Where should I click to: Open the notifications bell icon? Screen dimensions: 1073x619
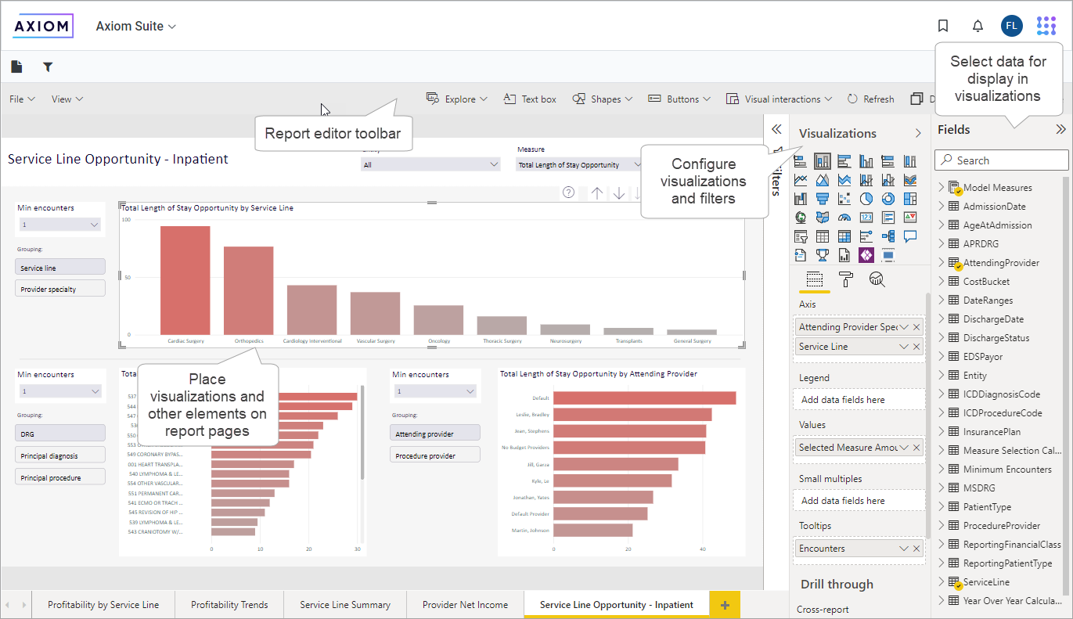(978, 26)
